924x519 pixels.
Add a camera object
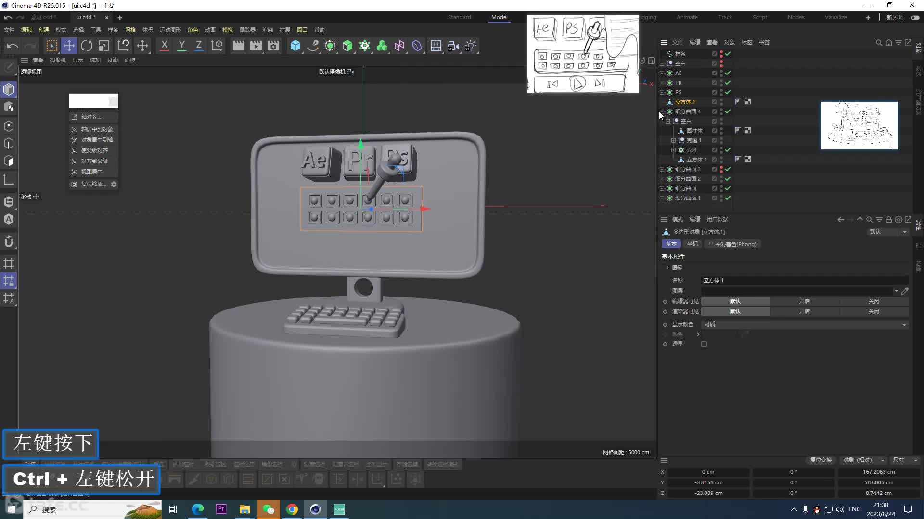pyautogui.click(x=453, y=46)
